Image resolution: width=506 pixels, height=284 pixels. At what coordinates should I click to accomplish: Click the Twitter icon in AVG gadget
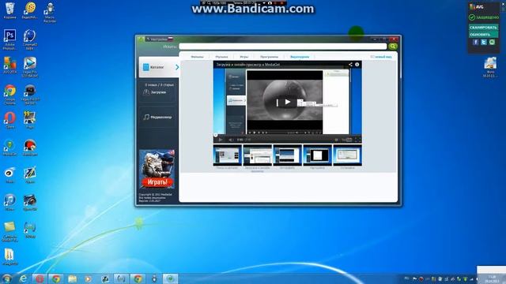click(x=483, y=42)
